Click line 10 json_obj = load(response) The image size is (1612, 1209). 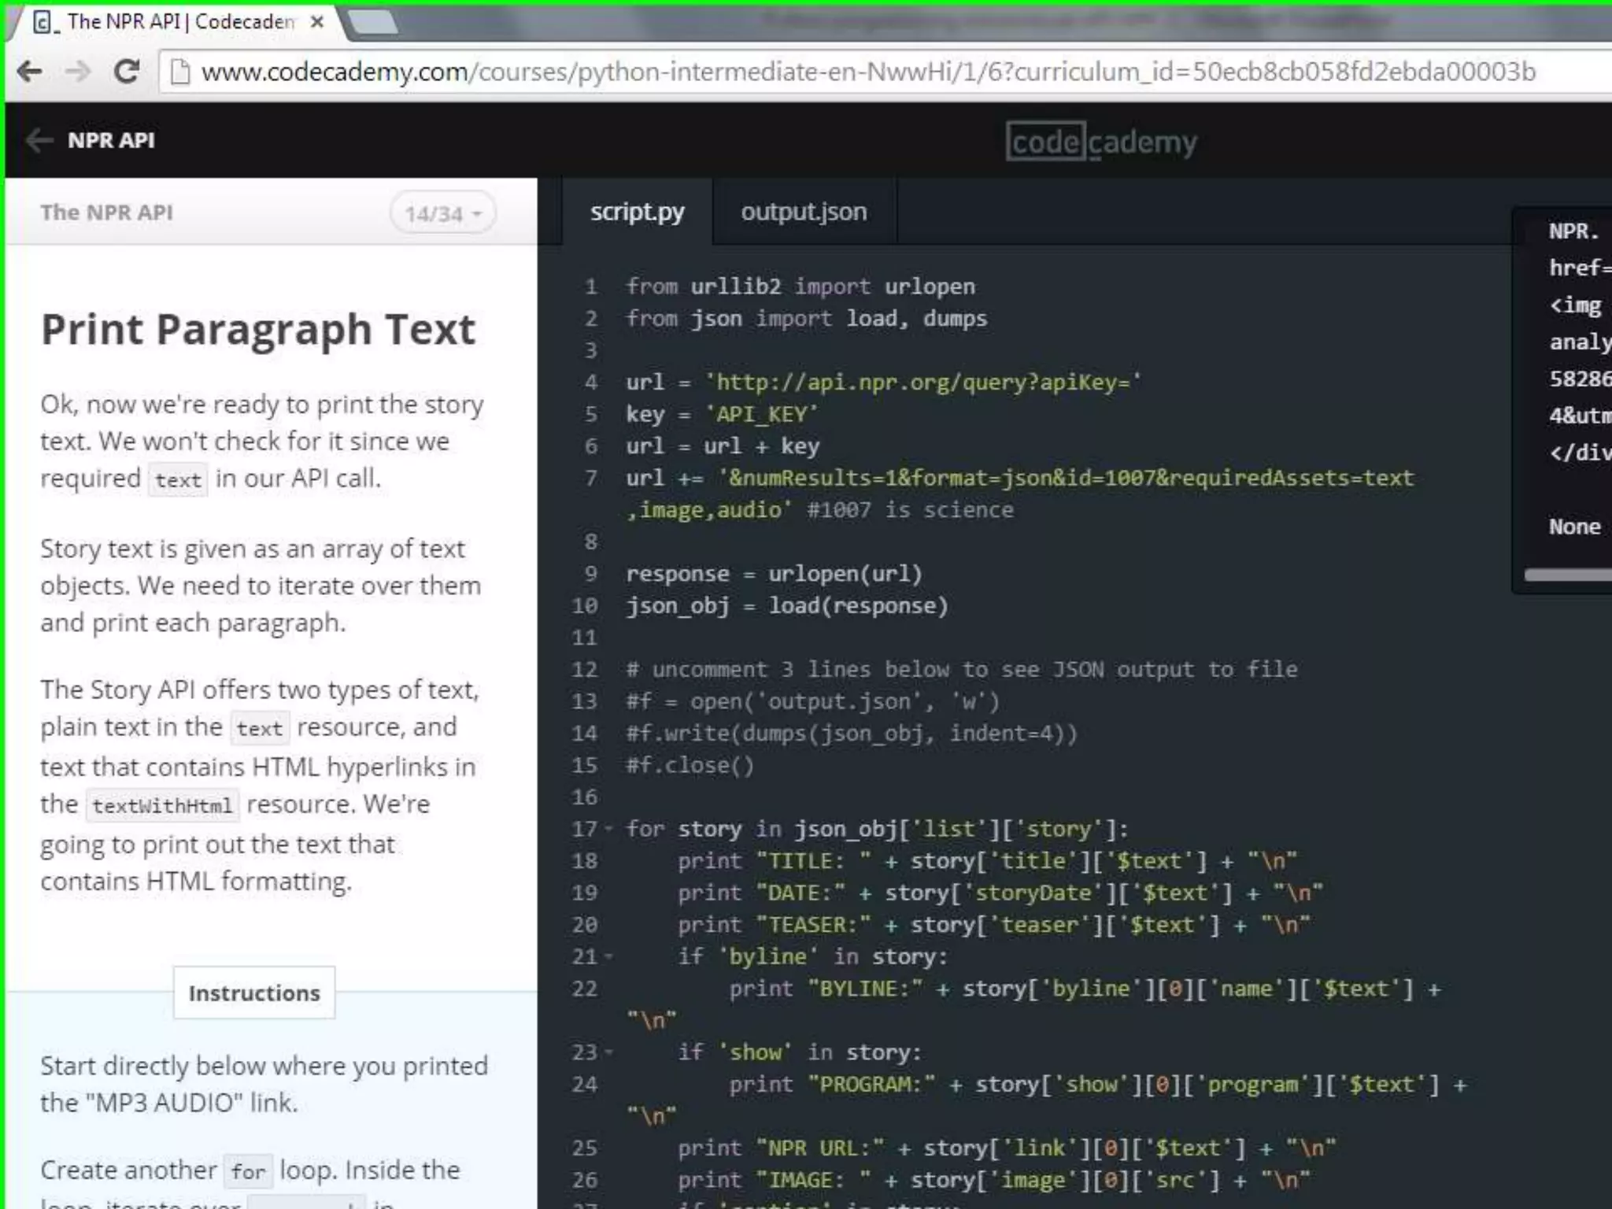pos(787,605)
